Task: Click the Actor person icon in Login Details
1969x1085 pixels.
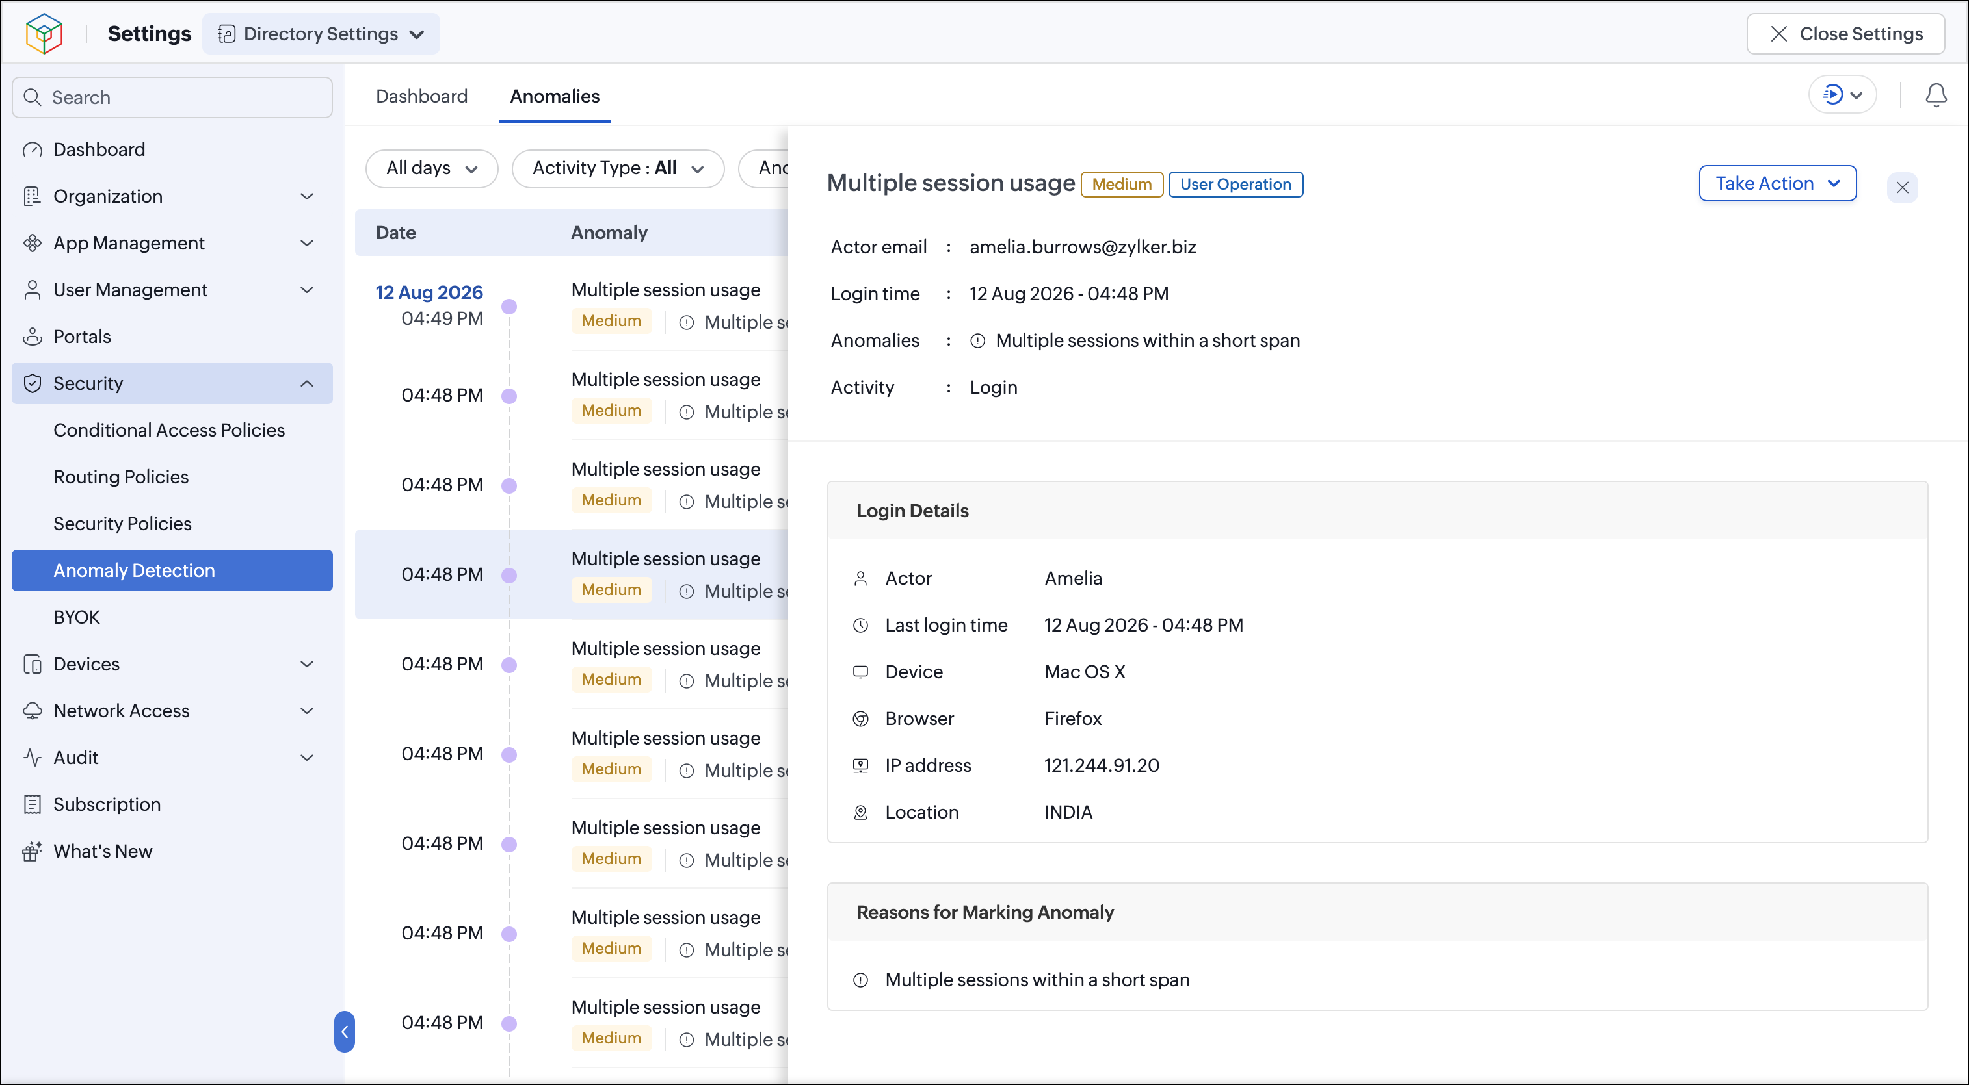Action: [861, 579]
